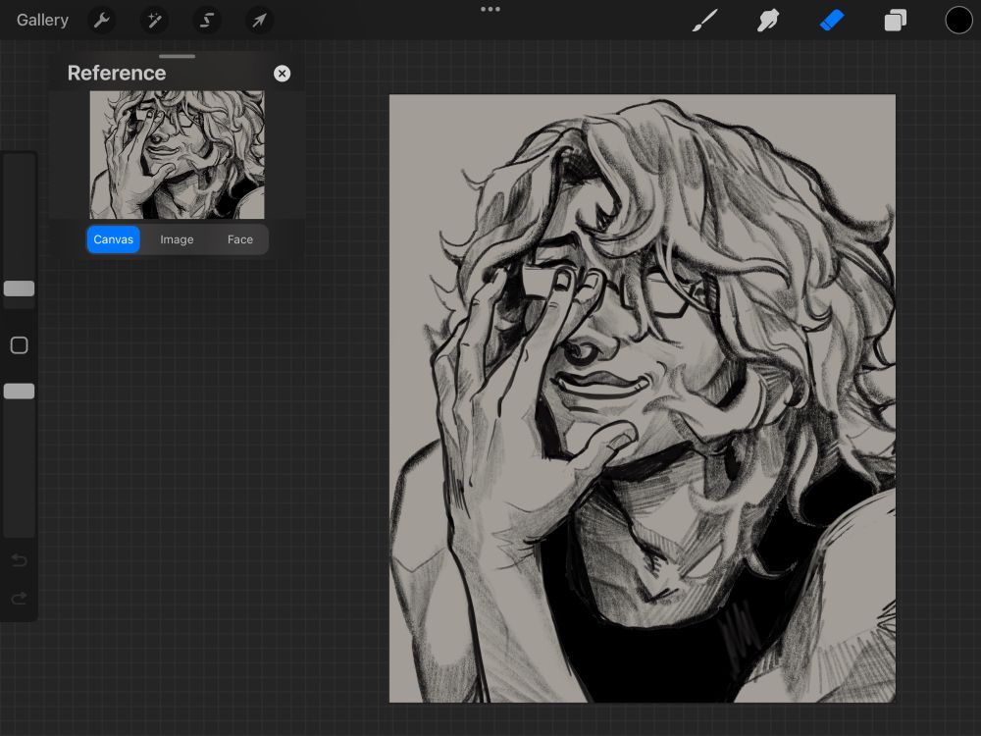981x736 pixels.
Task: Return to the Gallery
Action: [x=42, y=21]
